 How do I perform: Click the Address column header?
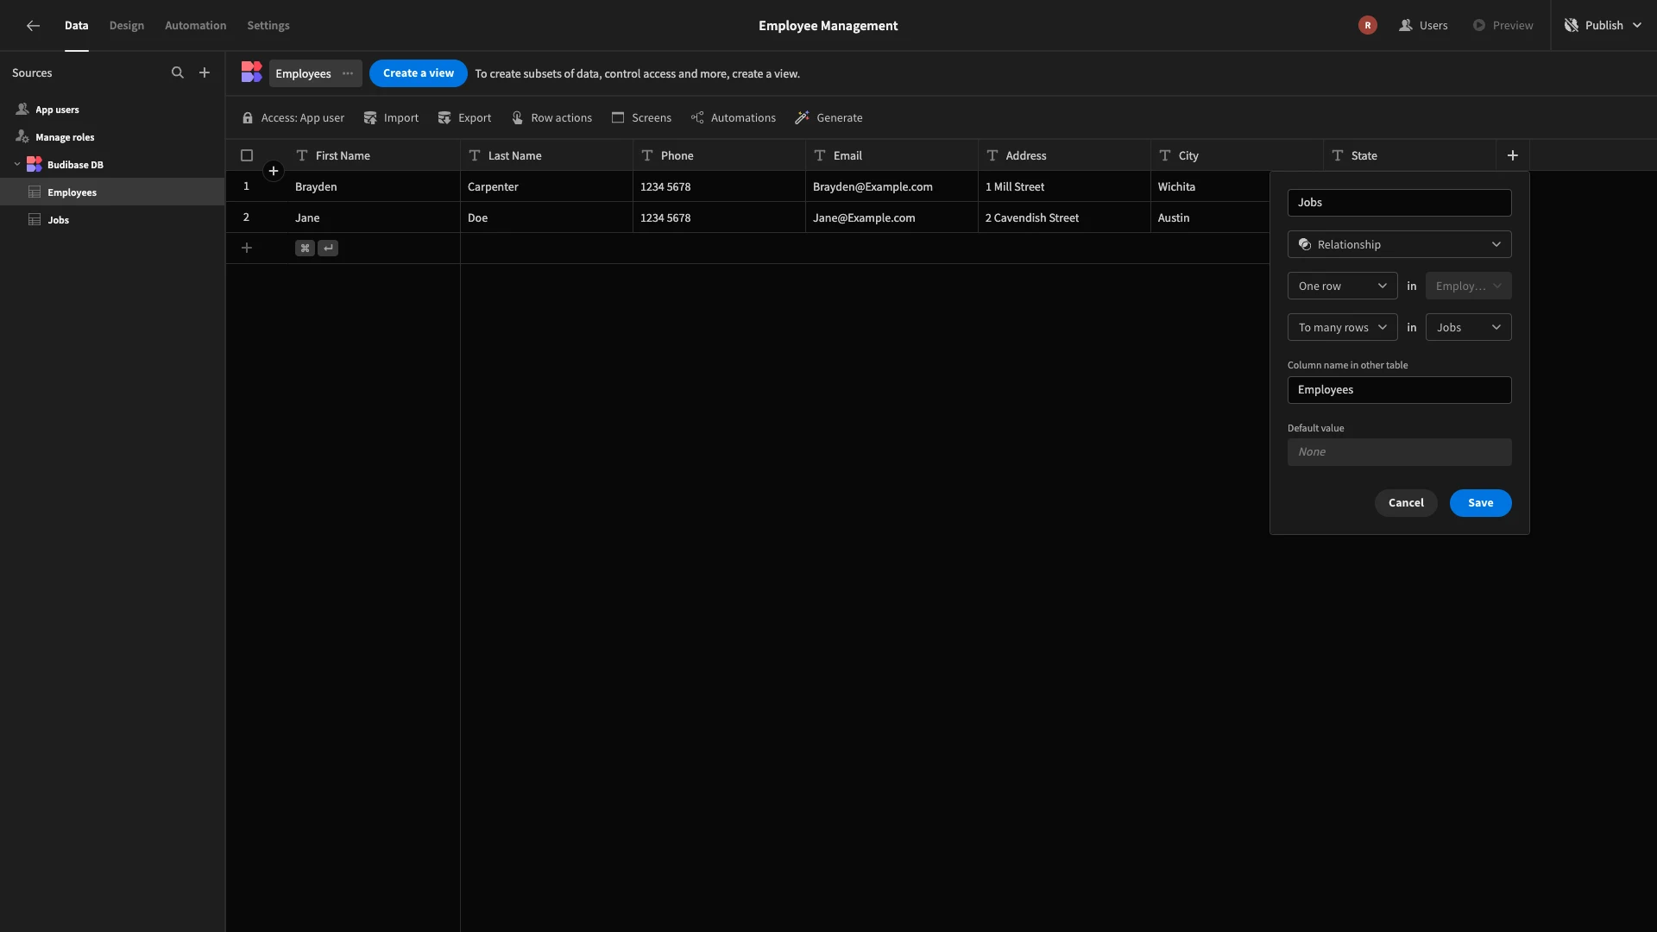(1064, 155)
